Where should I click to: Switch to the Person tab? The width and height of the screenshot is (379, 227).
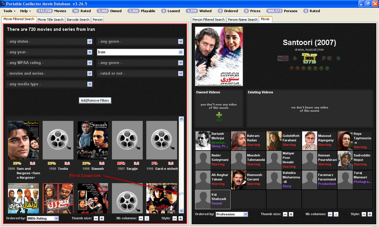pos(97,20)
